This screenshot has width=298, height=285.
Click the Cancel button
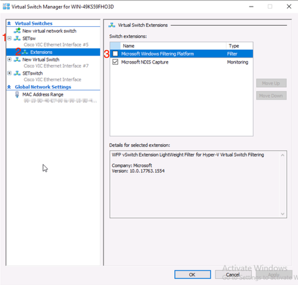pos(233,275)
